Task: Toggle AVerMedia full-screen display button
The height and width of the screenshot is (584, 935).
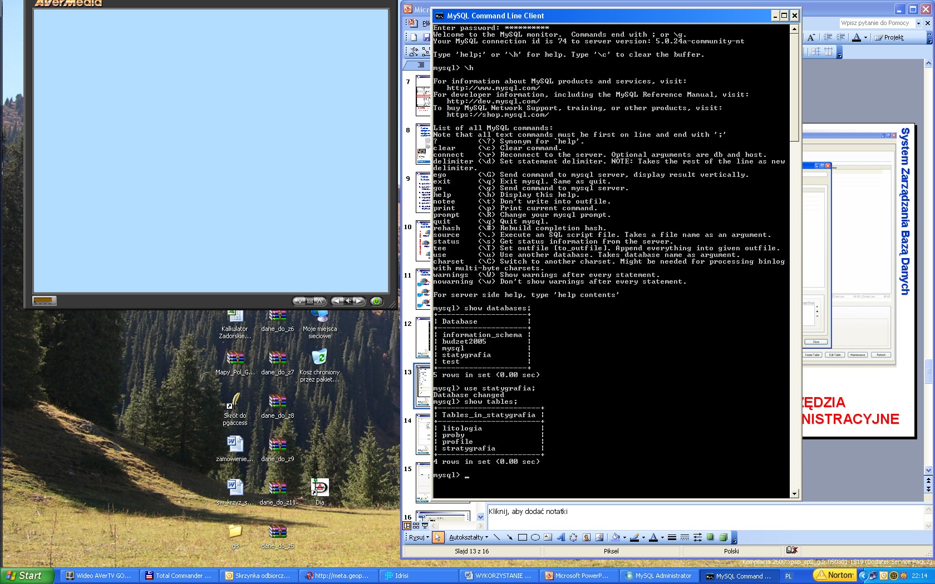Action: point(310,301)
